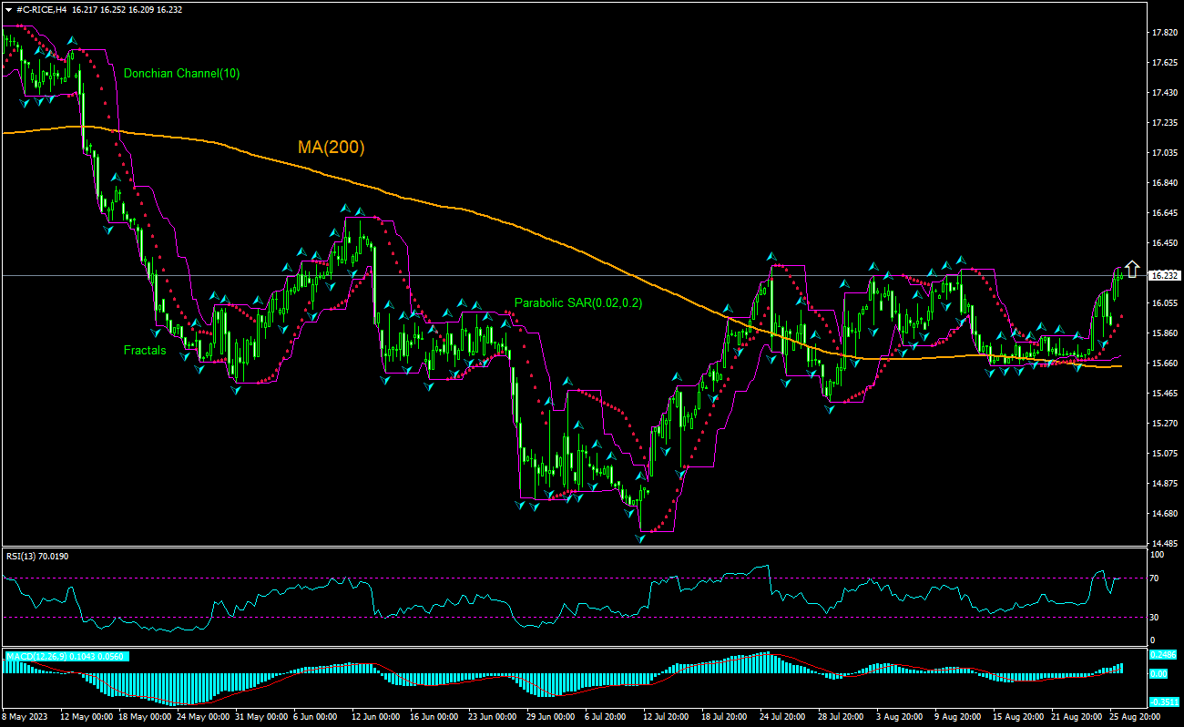Click the down fractal below the 31 May low
The height and width of the screenshot is (727, 1184).
coord(236,390)
